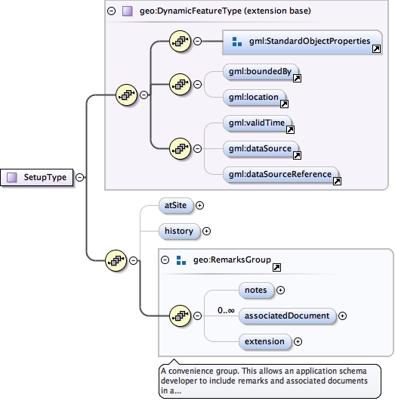Select the notes element

pyautogui.click(x=256, y=291)
